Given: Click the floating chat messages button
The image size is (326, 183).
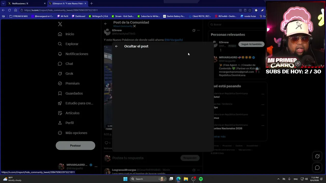Looking at the screenshot, I should [x=317, y=167].
